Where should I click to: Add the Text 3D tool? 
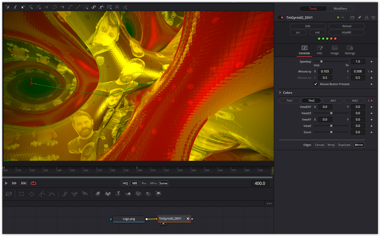(118, 194)
